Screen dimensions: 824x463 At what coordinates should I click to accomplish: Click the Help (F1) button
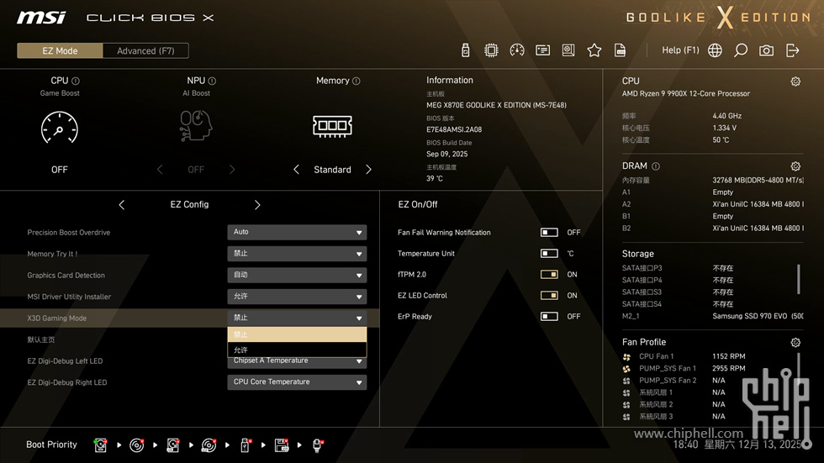[680, 50]
